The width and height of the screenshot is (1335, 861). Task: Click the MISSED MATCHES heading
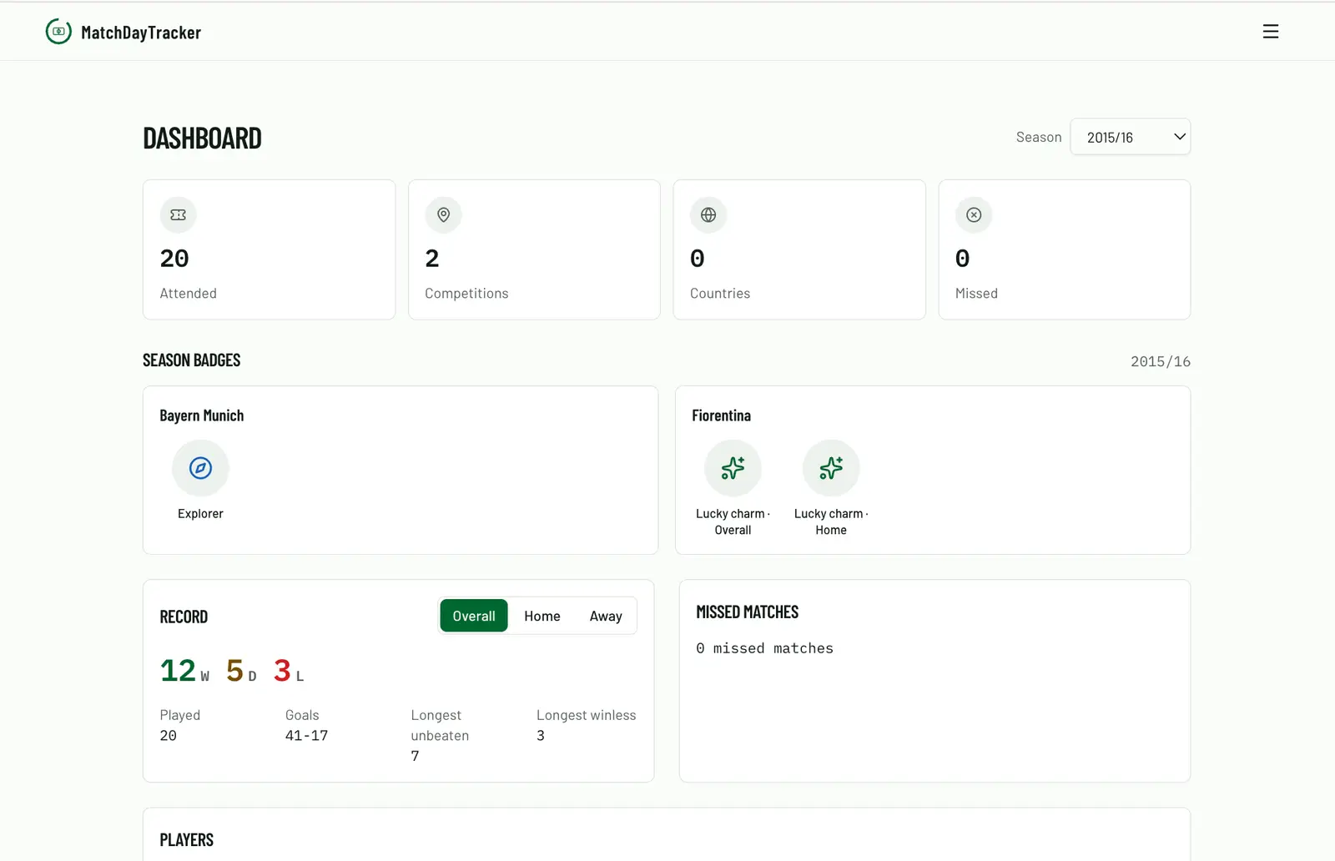coord(748,612)
